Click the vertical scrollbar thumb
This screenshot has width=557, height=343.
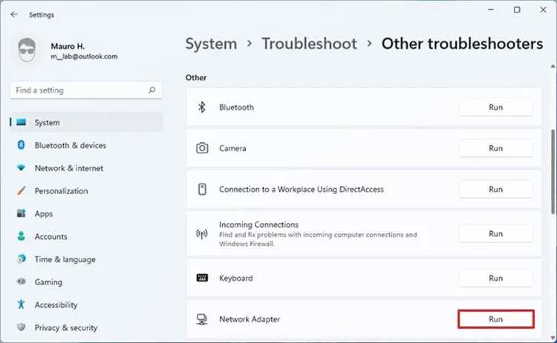pyautogui.click(x=553, y=172)
